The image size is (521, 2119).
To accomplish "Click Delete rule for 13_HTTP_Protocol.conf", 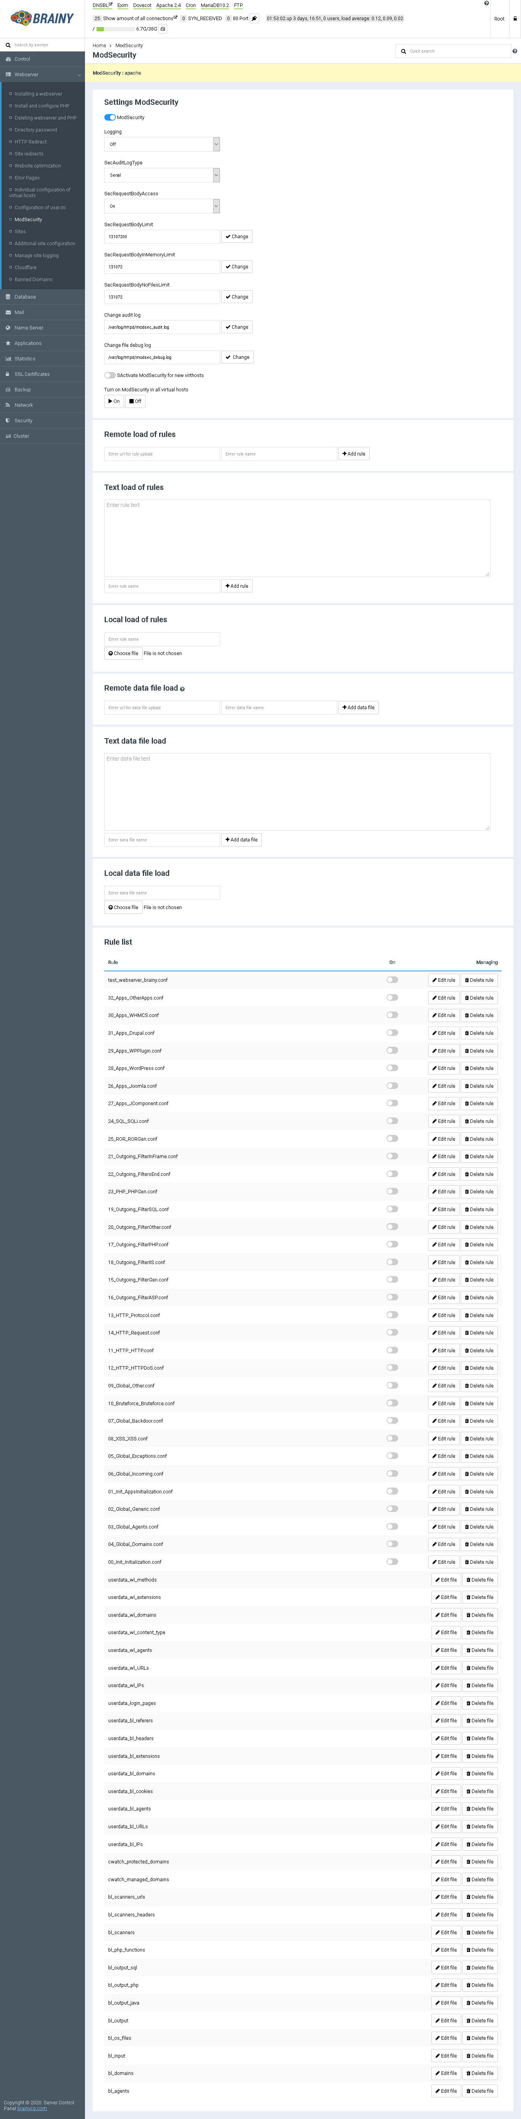I will (x=478, y=1315).
